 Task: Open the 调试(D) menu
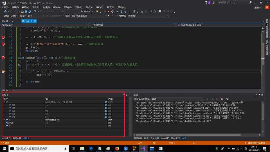[x=57, y=7]
